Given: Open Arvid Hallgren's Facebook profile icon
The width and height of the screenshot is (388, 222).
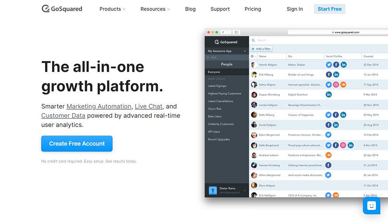Looking at the screenshot, I should (x=328, y=125).
